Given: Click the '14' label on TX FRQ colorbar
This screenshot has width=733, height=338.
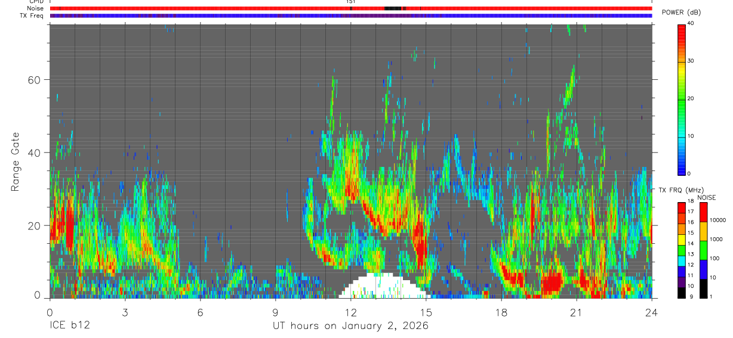Looking at the screenshot, I should tap(691, 244).
